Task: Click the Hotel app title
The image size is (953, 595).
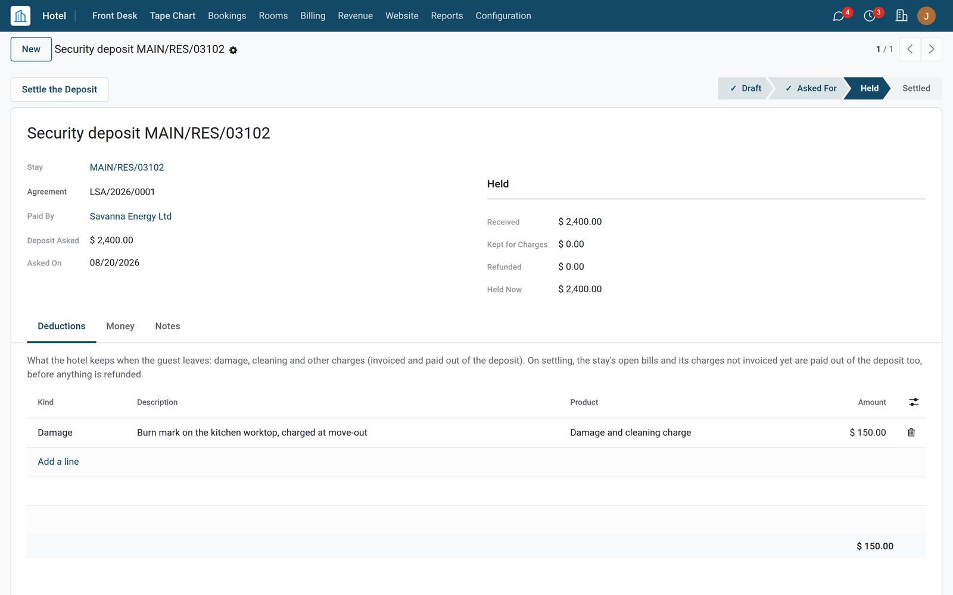Action: pos(54,16)
